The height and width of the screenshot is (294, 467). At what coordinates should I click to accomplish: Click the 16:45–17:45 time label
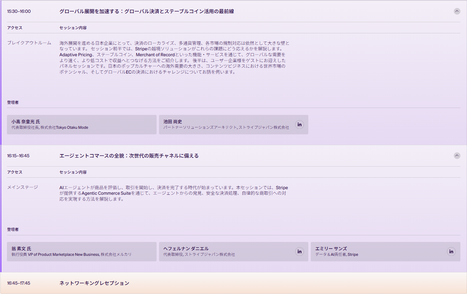[x=18, y=283]
